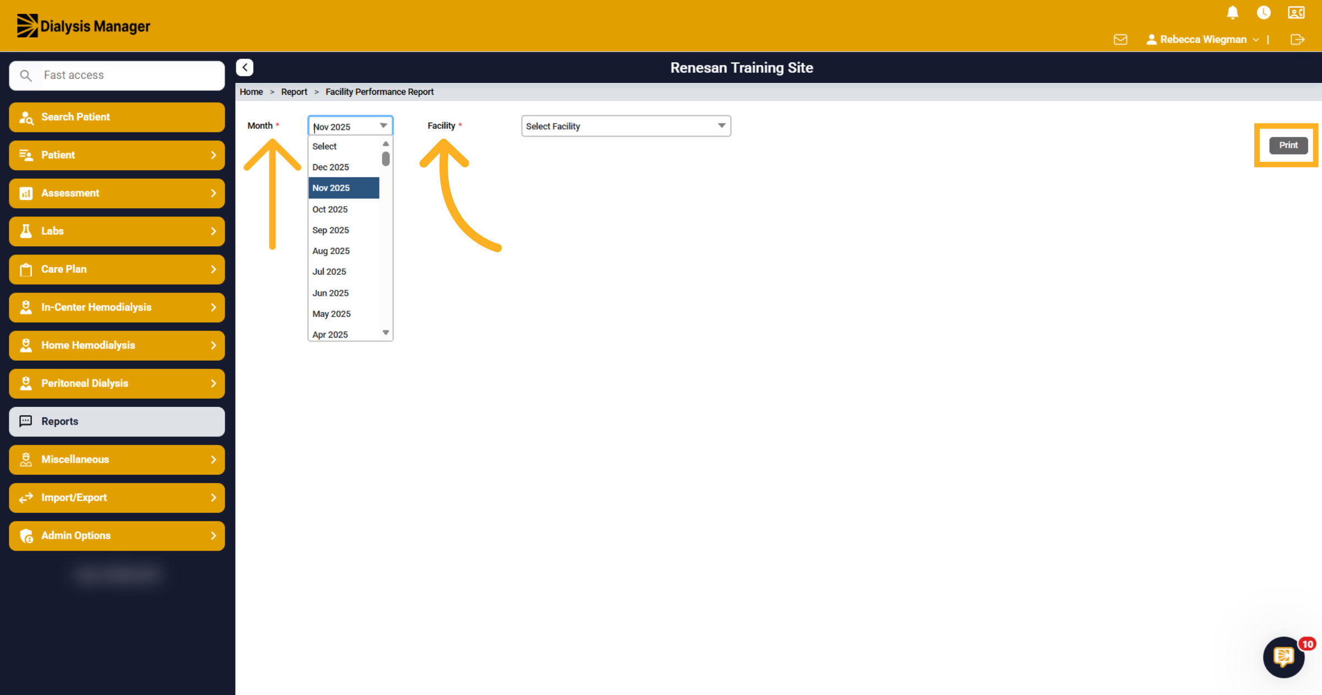
Task: Click the month list scroll-down arrow
Action: (x=386, y=333)
